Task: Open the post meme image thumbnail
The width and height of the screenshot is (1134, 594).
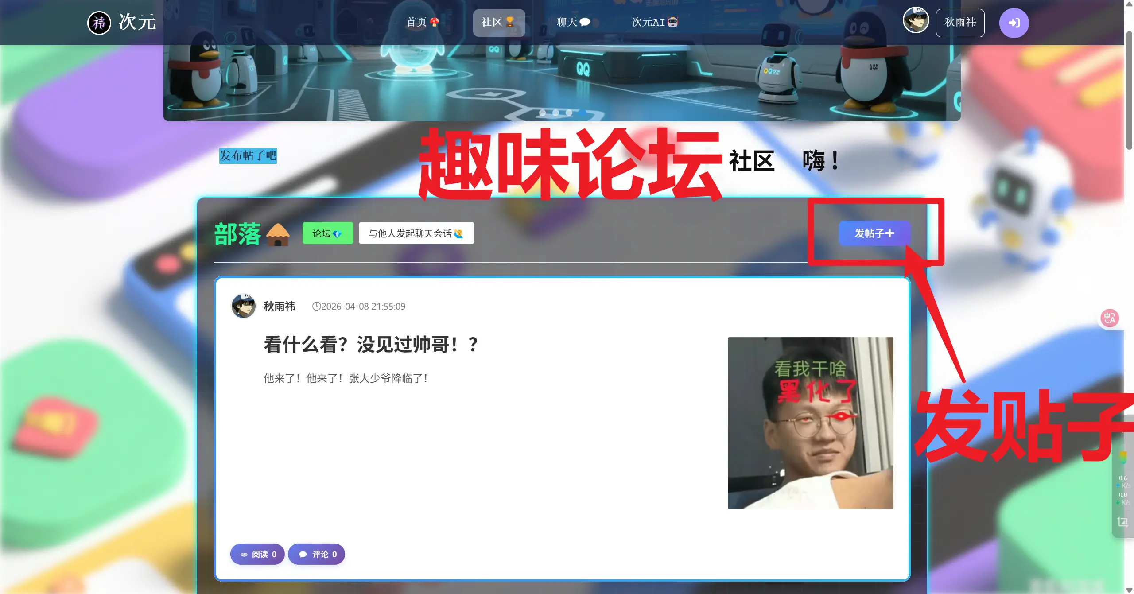Action: tap(810, 423)
